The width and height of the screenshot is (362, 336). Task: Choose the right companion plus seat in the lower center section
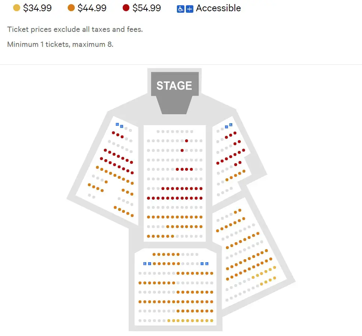tap(202, 264)
